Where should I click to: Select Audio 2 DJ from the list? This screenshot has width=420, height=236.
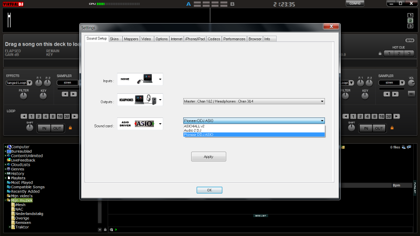(x=254, y=130)
